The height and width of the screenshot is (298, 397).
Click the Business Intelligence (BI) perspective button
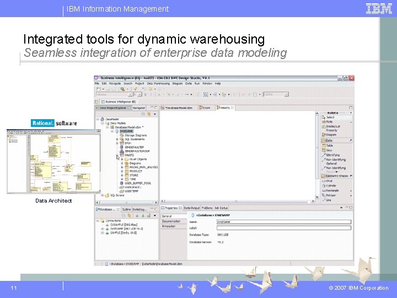tap(119, 102)
